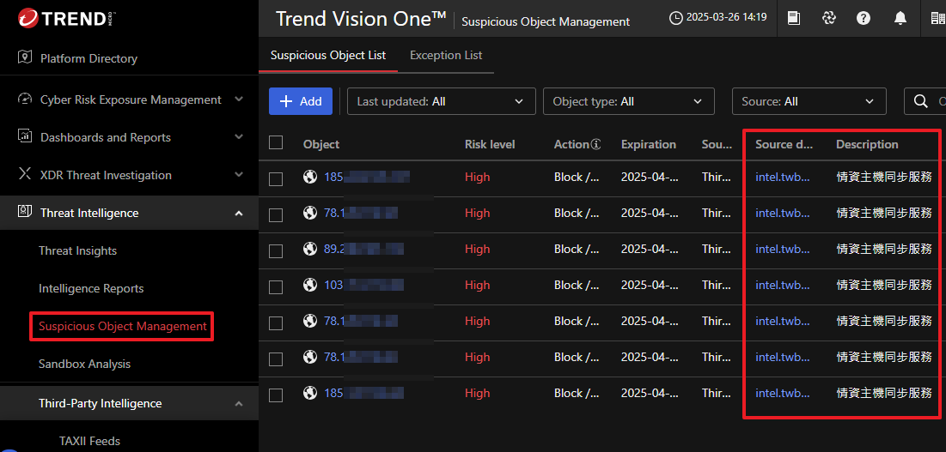Tick the select-all checkbox in table header
This screenshot has width=946, height=452.
pyautogui.click(x=276, y=143)
